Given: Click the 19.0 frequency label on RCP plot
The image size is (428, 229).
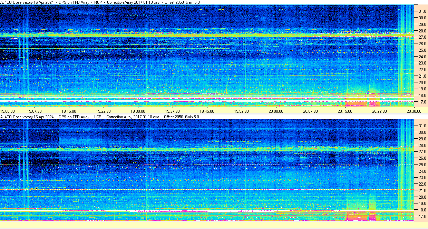Looking at the screenshot, I should pos(422,89).
